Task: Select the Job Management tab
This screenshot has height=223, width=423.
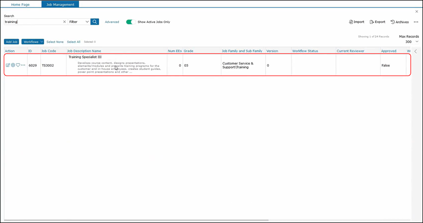Action: (x=60, y=4)
